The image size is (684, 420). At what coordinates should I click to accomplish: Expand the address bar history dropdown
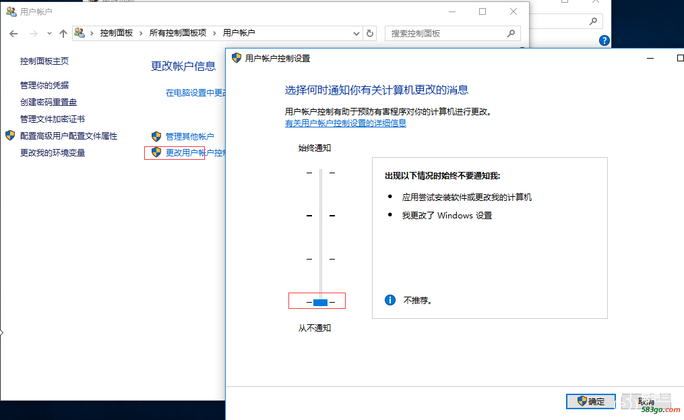(x=357, y=33)
